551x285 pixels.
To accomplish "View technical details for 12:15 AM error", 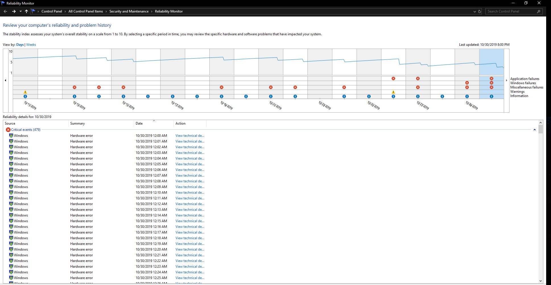I will (x=190, y=221).
